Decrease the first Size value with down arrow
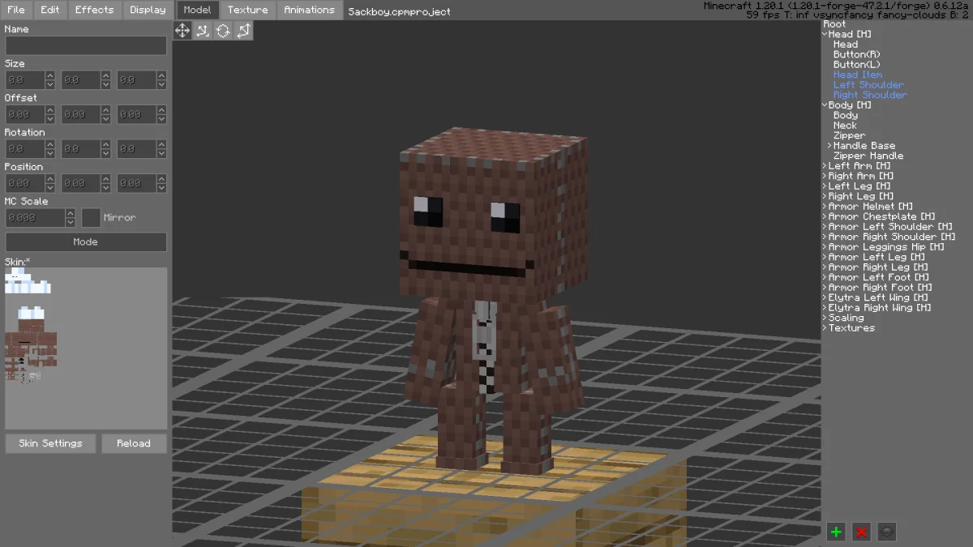The height and width of the screenshot is (547, 973). coord(50,84)
